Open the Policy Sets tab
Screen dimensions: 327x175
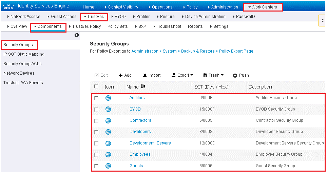pos(118,26)
